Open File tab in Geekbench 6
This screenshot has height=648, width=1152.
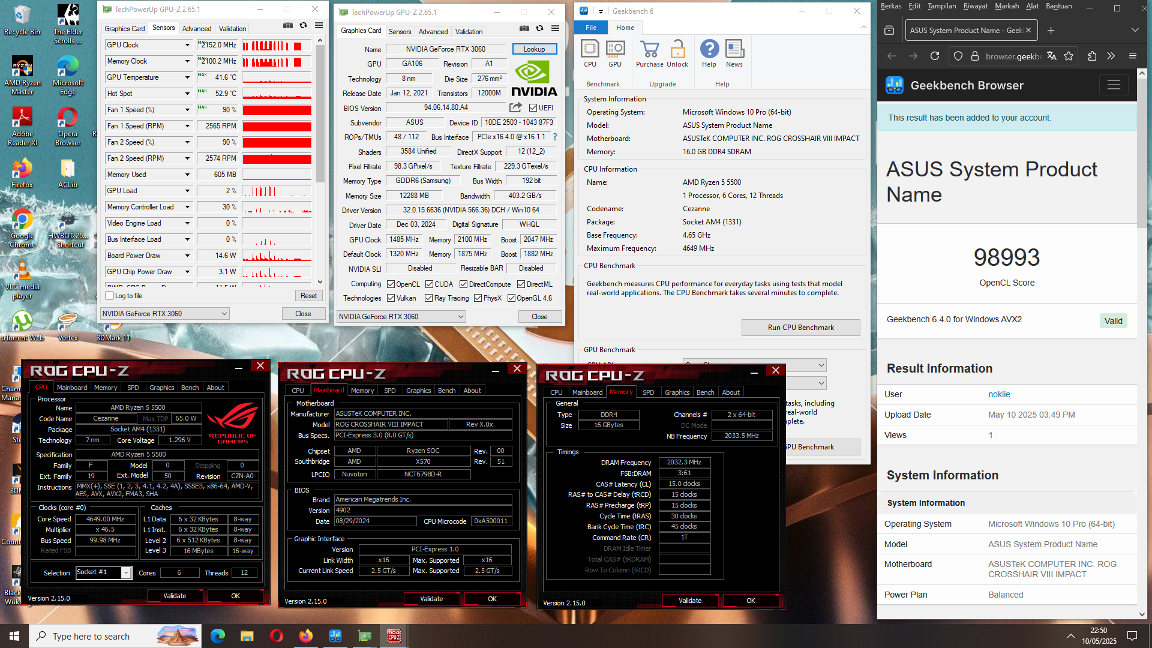coord(591,28)
